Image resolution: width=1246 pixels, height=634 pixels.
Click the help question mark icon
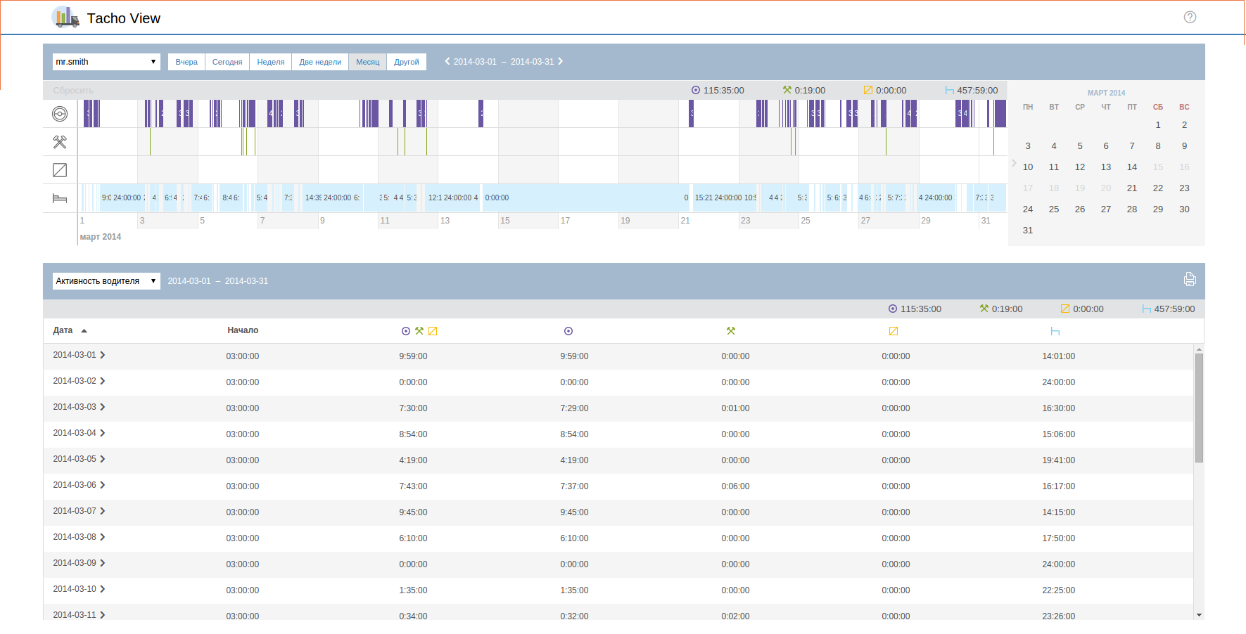point(1190,18)
